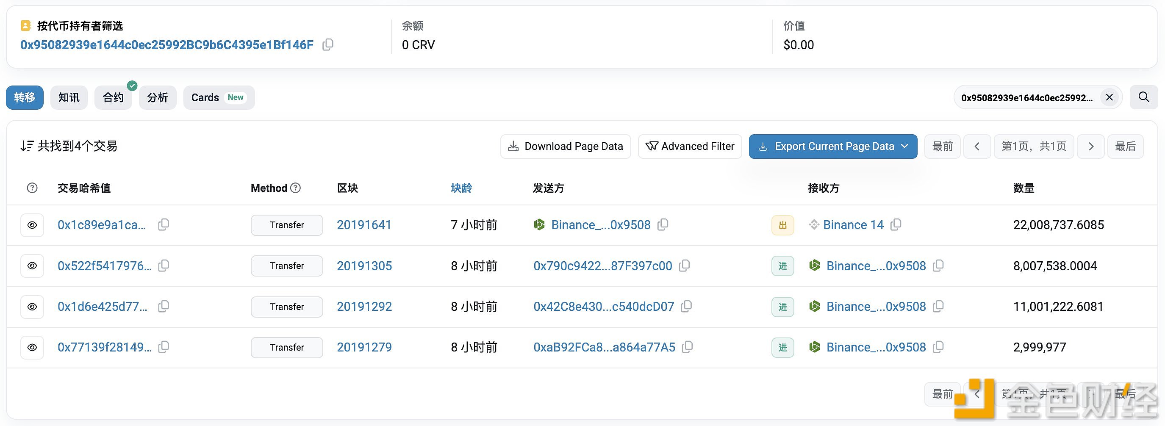Open block 20191641 details
This screenshot has width=1165, height=426.
tap(364, 225)
